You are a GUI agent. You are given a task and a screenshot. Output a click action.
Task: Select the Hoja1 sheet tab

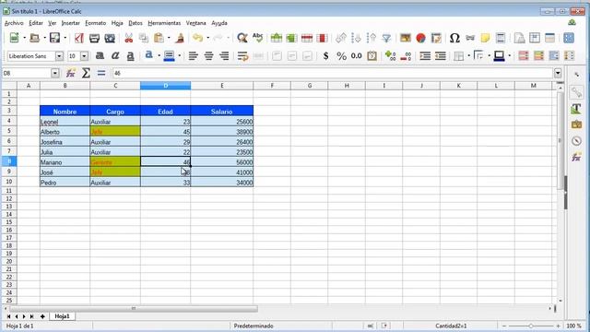pos(62,316)
